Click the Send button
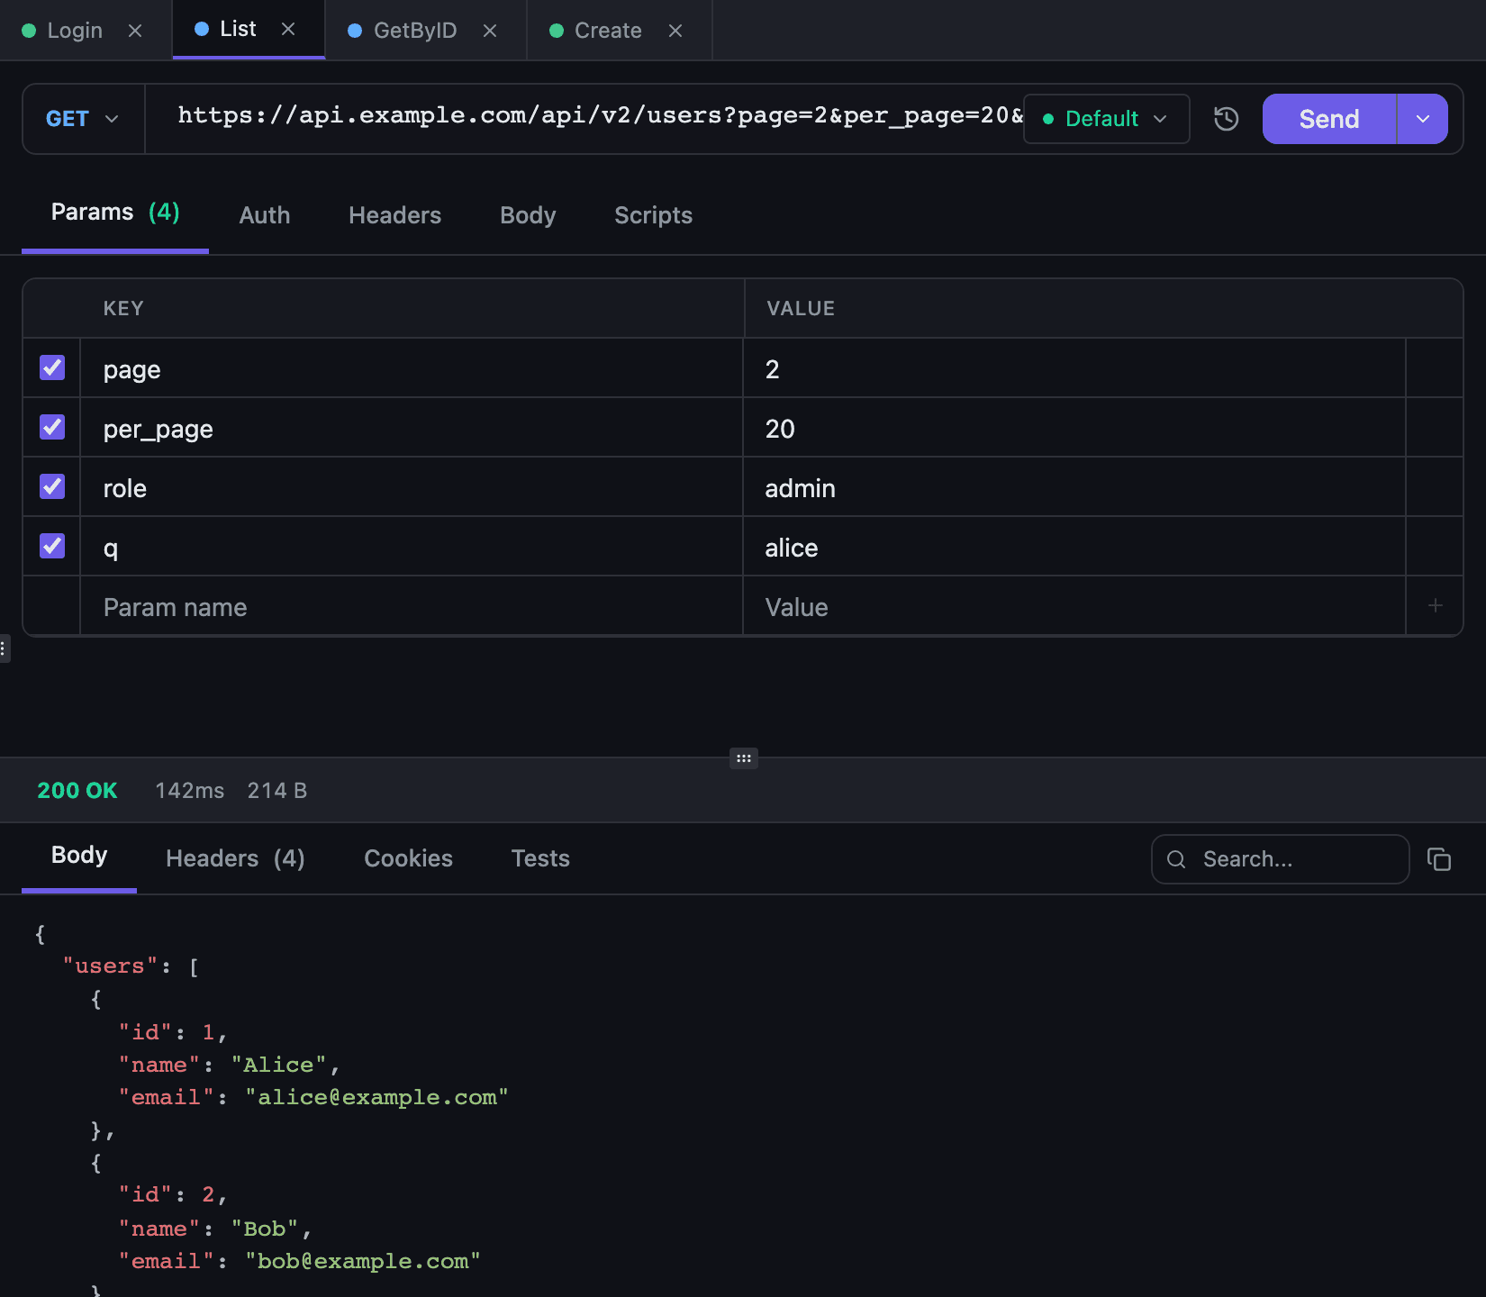This screenshot has height=1297, width=1486. tap(1329, 119)
